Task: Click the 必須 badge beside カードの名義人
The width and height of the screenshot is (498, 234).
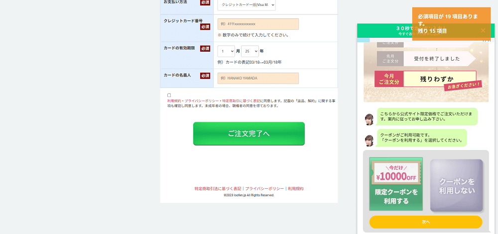Action: click(x=205, y=76)
